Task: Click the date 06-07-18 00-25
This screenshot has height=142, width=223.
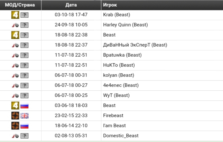Action: pyautogui.click(x=71, y=95)
